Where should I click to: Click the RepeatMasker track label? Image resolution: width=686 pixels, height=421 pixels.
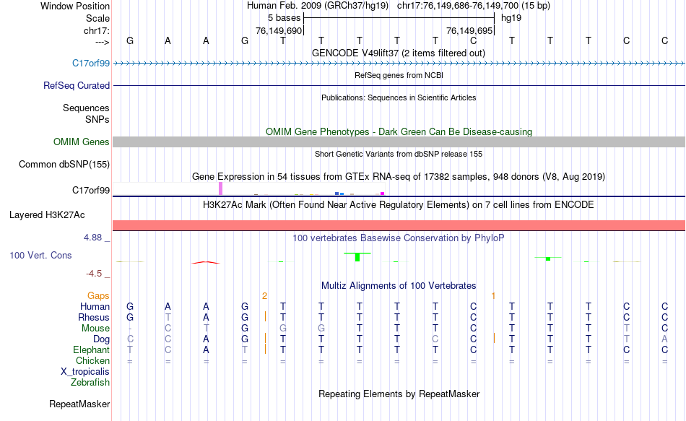[x=79, y=404]
